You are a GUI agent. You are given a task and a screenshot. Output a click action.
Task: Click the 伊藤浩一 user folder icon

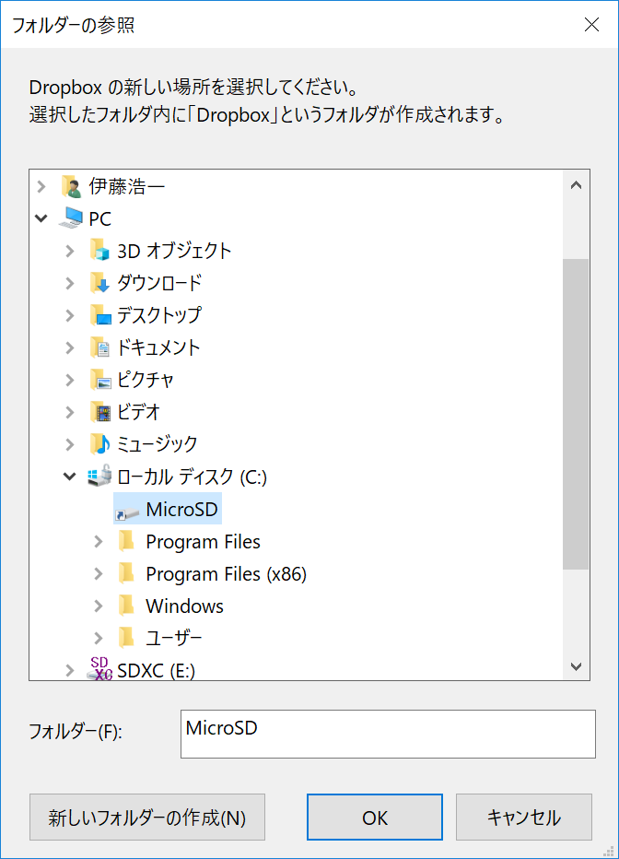coord(71,186)
